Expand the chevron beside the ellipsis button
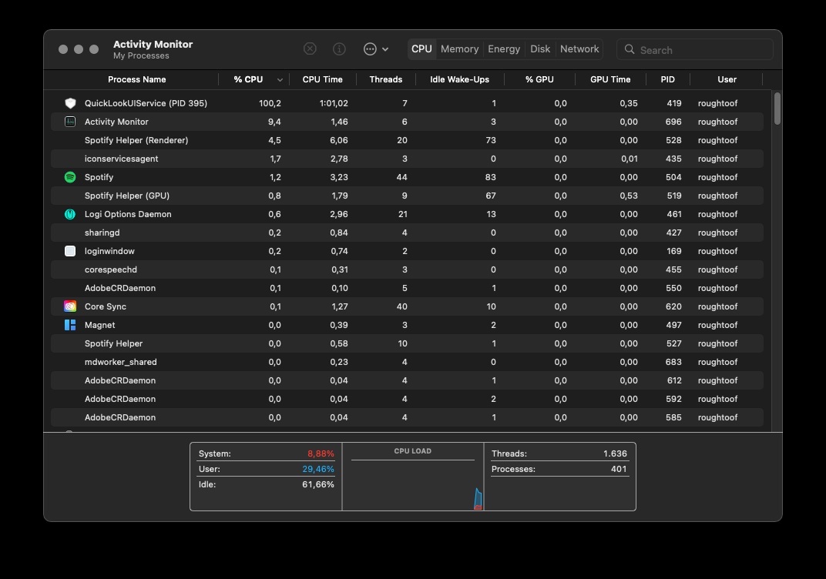Screen dimensions: 826x579 pyautogui.click(x=385, y=49)
